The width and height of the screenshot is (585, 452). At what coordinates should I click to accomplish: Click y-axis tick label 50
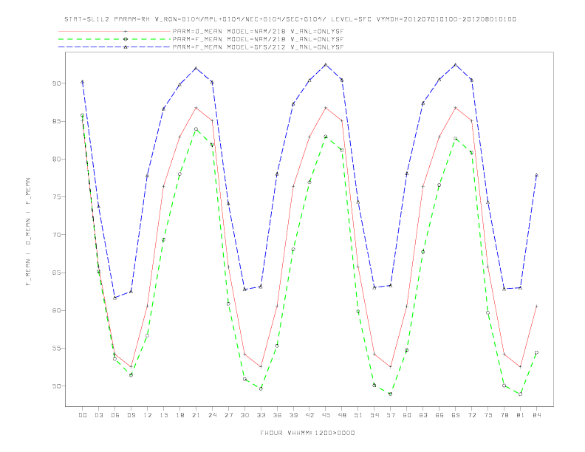click(56, 386)
